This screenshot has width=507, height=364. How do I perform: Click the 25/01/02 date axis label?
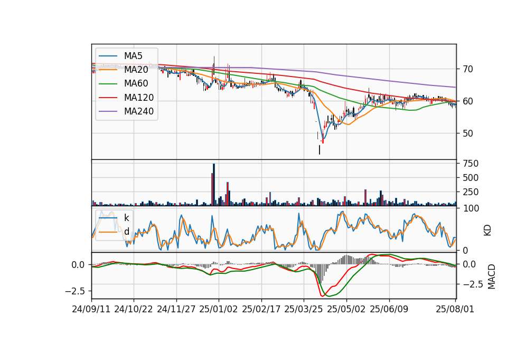point(218,309)
